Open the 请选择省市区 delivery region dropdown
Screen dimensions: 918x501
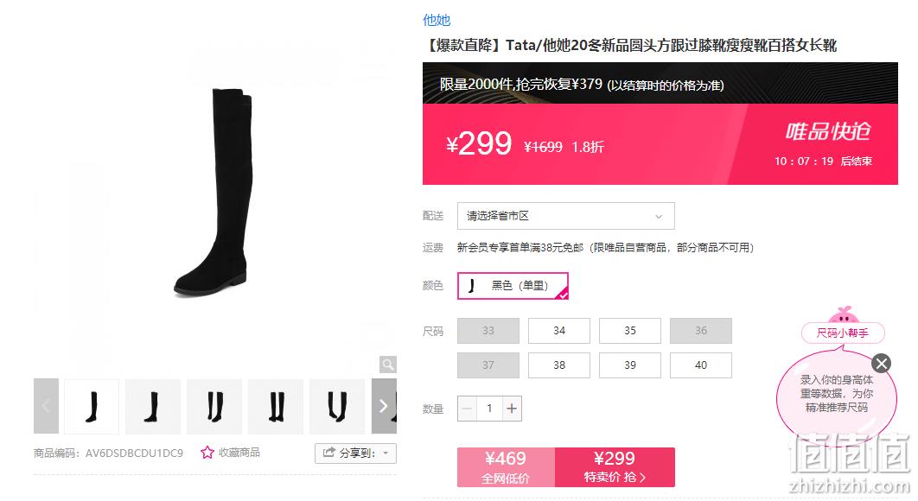click(x=565, y=216)
